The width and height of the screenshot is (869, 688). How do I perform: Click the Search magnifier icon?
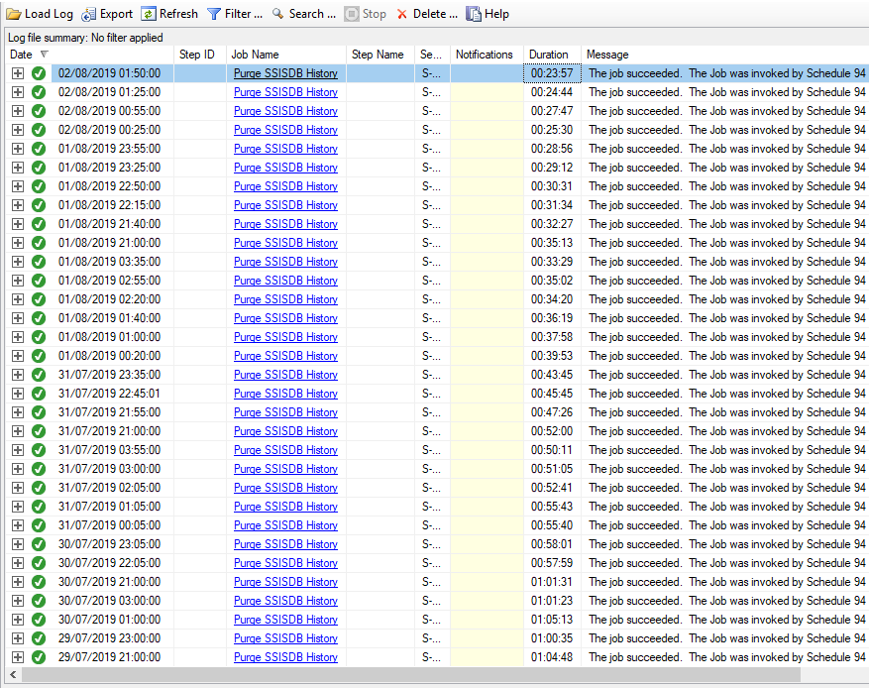277,14
